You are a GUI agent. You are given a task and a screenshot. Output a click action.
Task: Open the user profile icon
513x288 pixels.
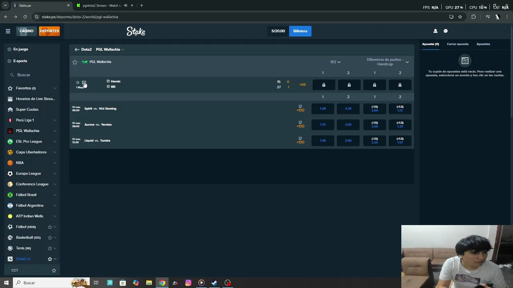435,31
